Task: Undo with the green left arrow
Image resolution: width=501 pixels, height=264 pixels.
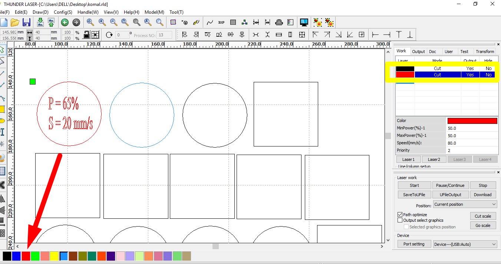Action: tap(65, 22)
